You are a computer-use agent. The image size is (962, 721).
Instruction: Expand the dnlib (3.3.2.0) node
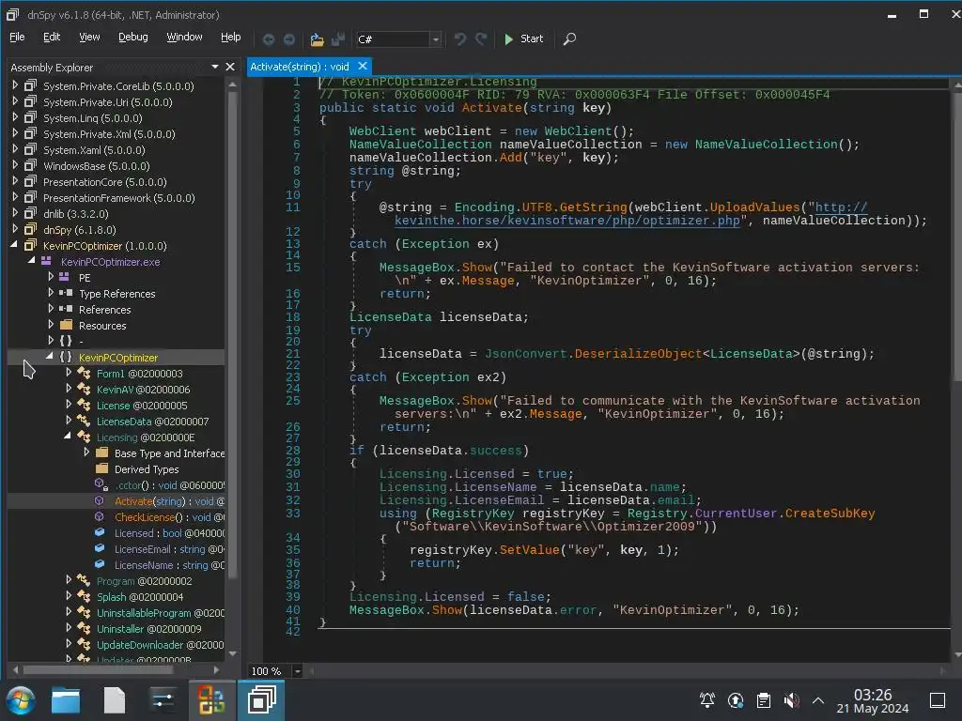(15, 213)
